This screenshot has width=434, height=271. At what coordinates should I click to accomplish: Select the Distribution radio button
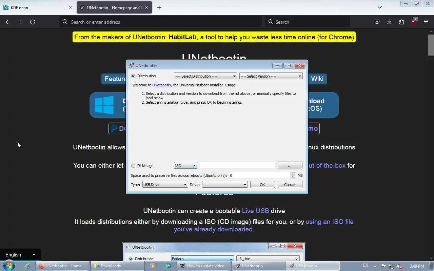click(x=133, y=76)
